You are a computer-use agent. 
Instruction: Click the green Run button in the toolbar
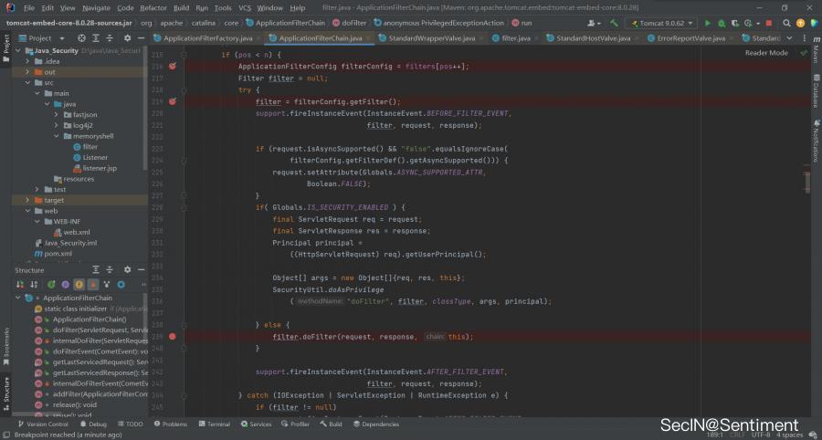tap(707, 22)
